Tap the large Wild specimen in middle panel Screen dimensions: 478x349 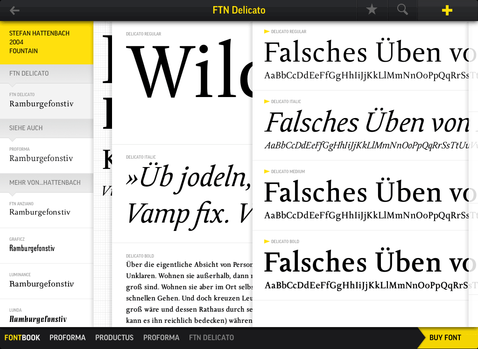(190, 70)
